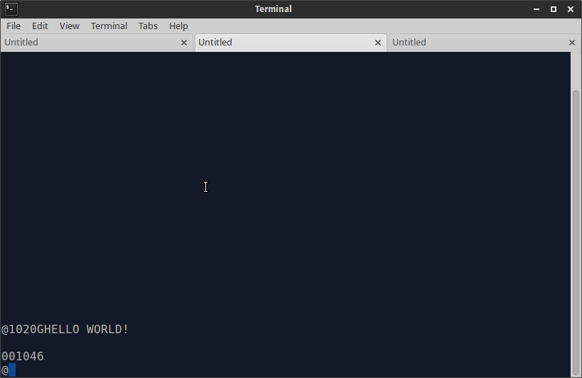
Task: Close the rightmost Untitled tab
Action: click(572, 43)
